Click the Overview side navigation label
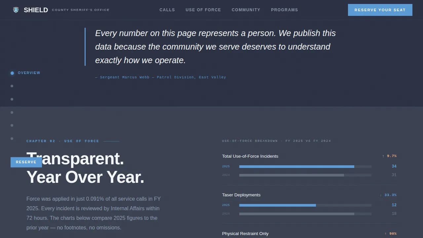The width and height of the screenshot is (423, 238). (x=29, y=73)
